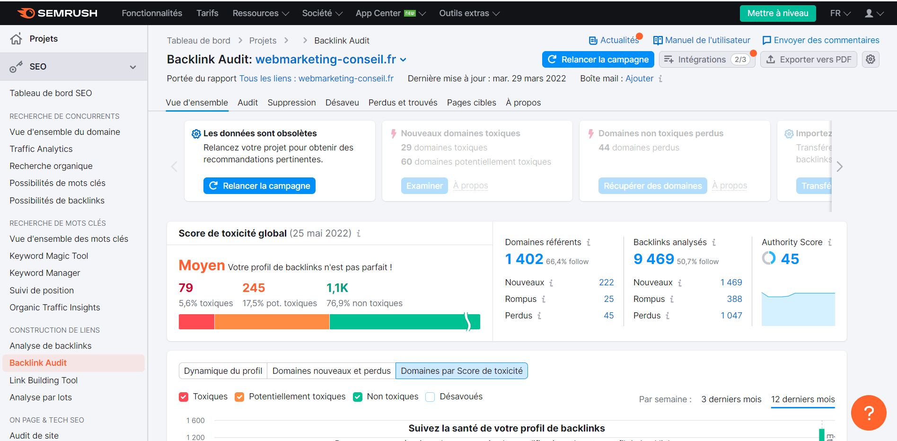897x441 pixels.
Task: Switch range to 12 derniers mois
Action: click(803, 399)
